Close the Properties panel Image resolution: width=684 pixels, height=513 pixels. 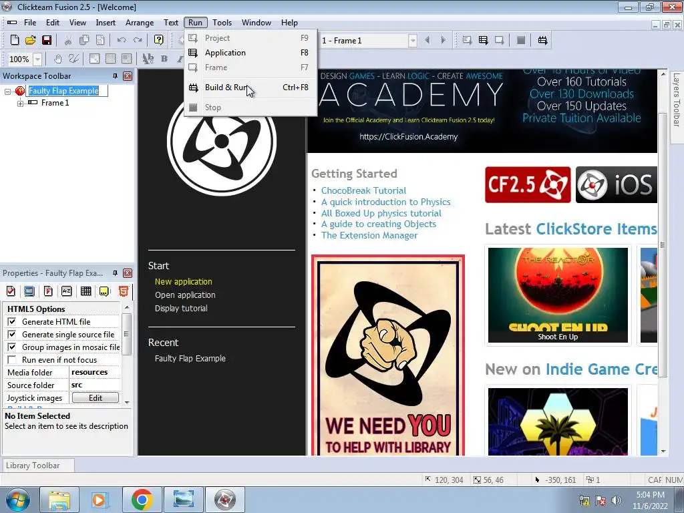128,273
